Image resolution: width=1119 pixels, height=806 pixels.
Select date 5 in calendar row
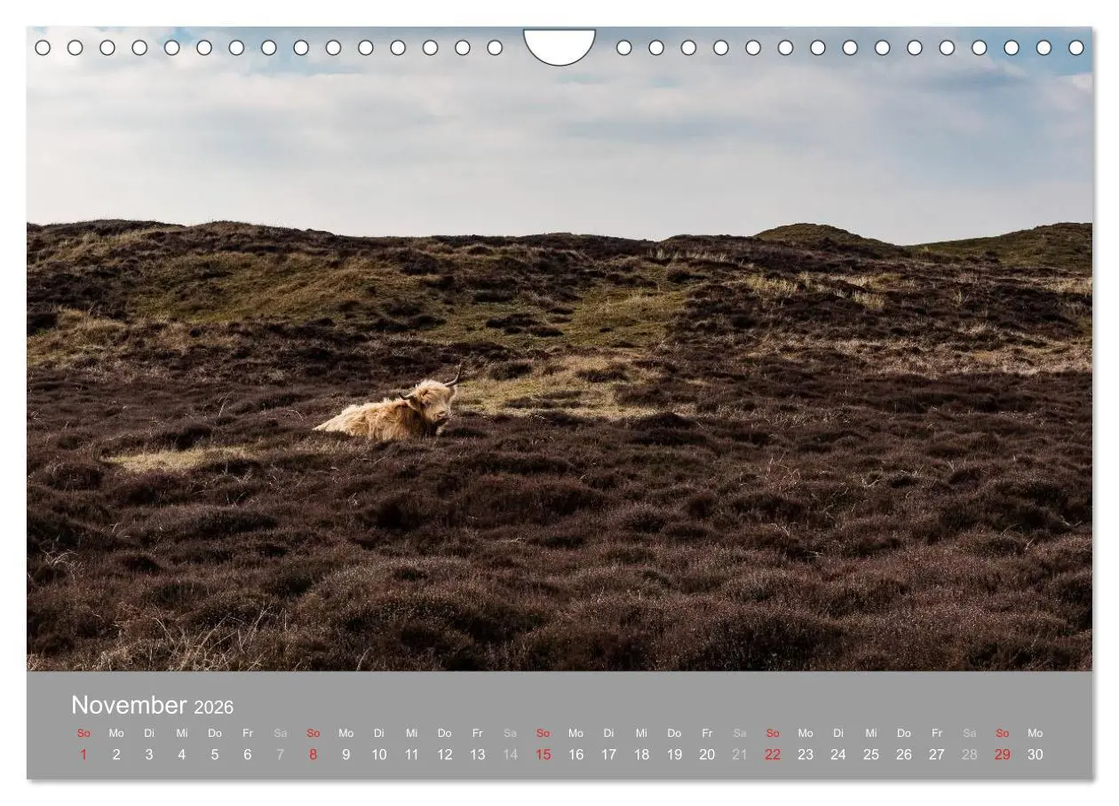[215, 755]
